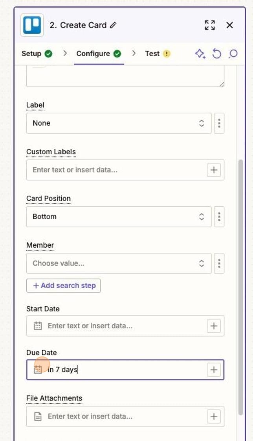
Task: Open the Member choose value dropdown
Action: coord(118,263)
